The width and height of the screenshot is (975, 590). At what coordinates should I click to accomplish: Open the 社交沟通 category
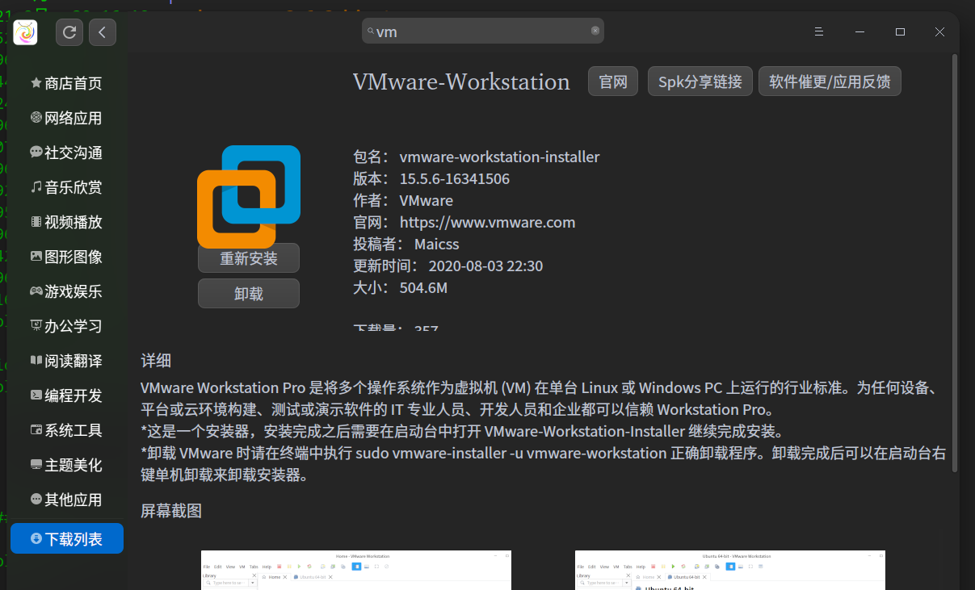point(66,153)
